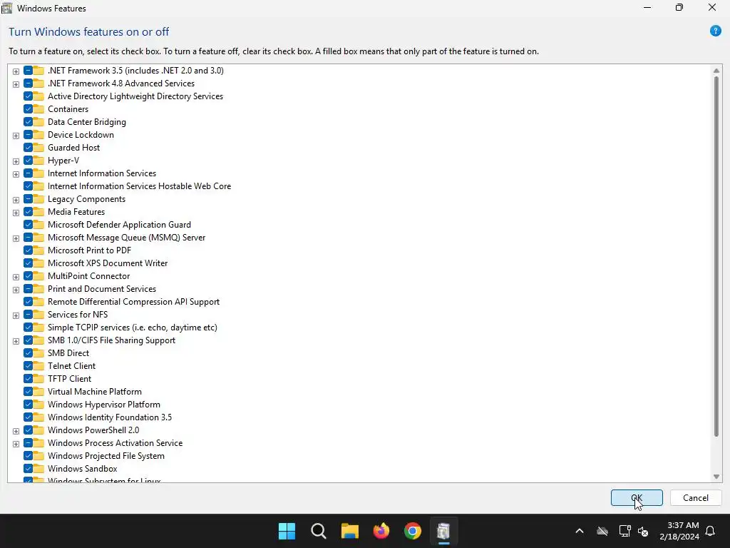Click the folder icon beside Microsoft Print to PDF
Image resolution: width=730 pixels, height=548 pixels.
(x=38, y=250)
